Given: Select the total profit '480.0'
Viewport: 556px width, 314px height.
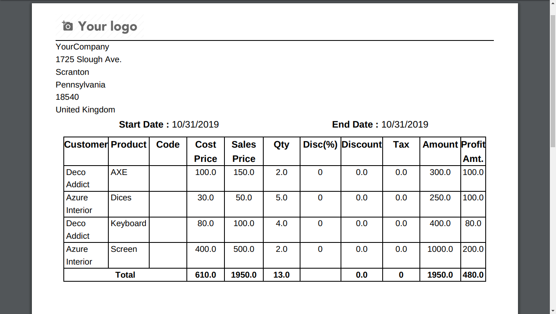Looking at the screenshot, I should pos(473,275).
